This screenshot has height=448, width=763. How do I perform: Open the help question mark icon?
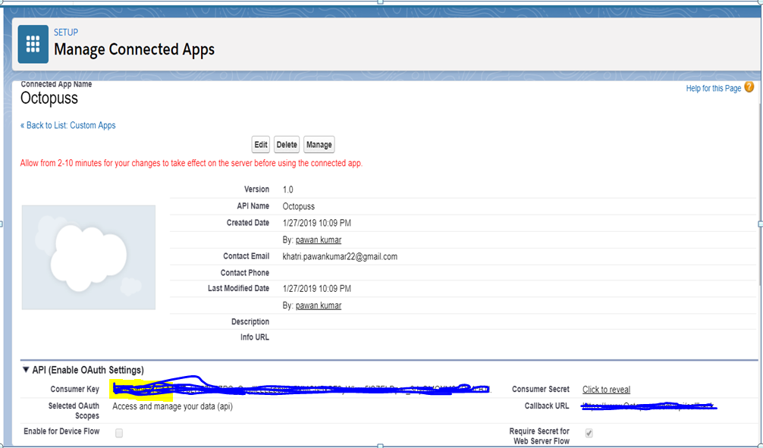[x=749, y=87]
